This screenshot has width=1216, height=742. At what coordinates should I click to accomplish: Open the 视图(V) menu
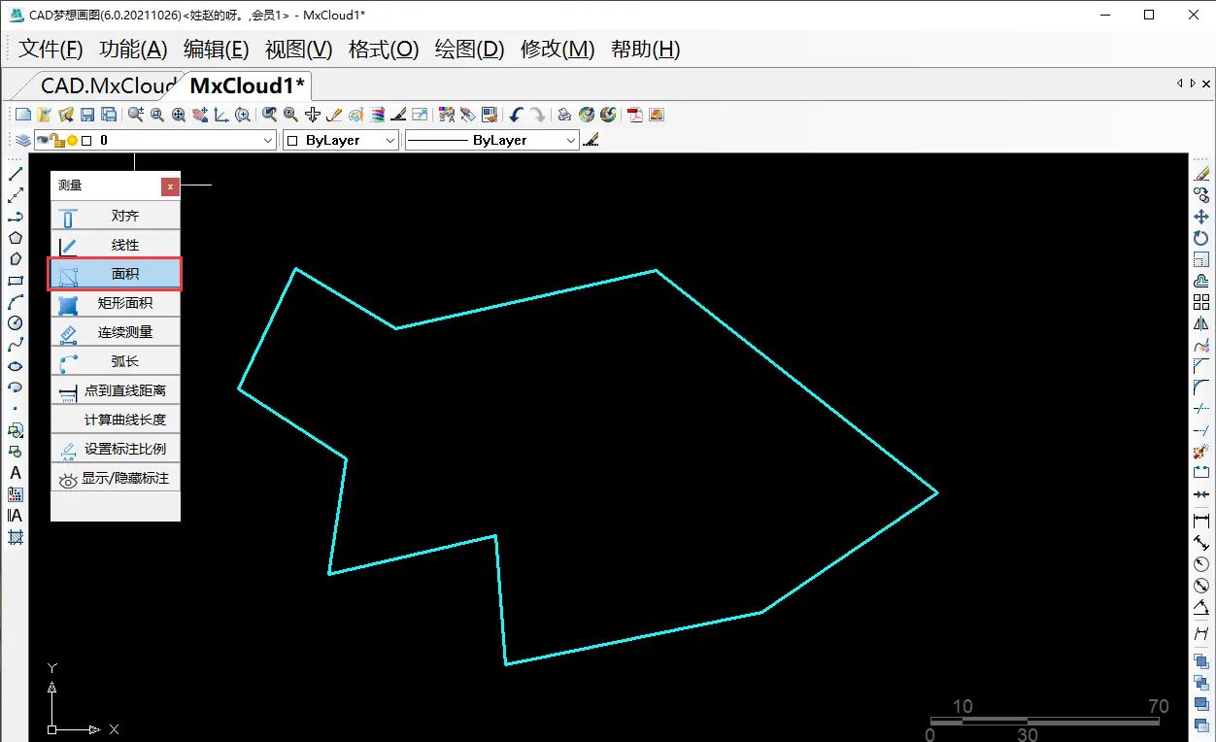(x=298, y=50)
